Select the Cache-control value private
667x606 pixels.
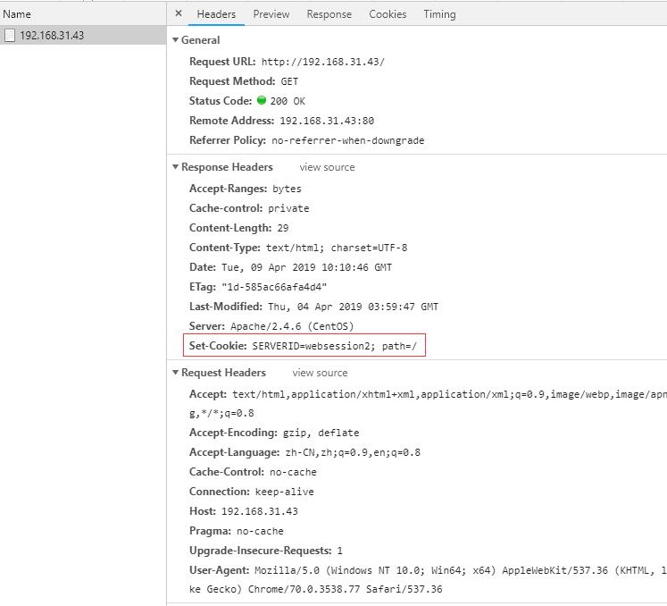[288, 208]
